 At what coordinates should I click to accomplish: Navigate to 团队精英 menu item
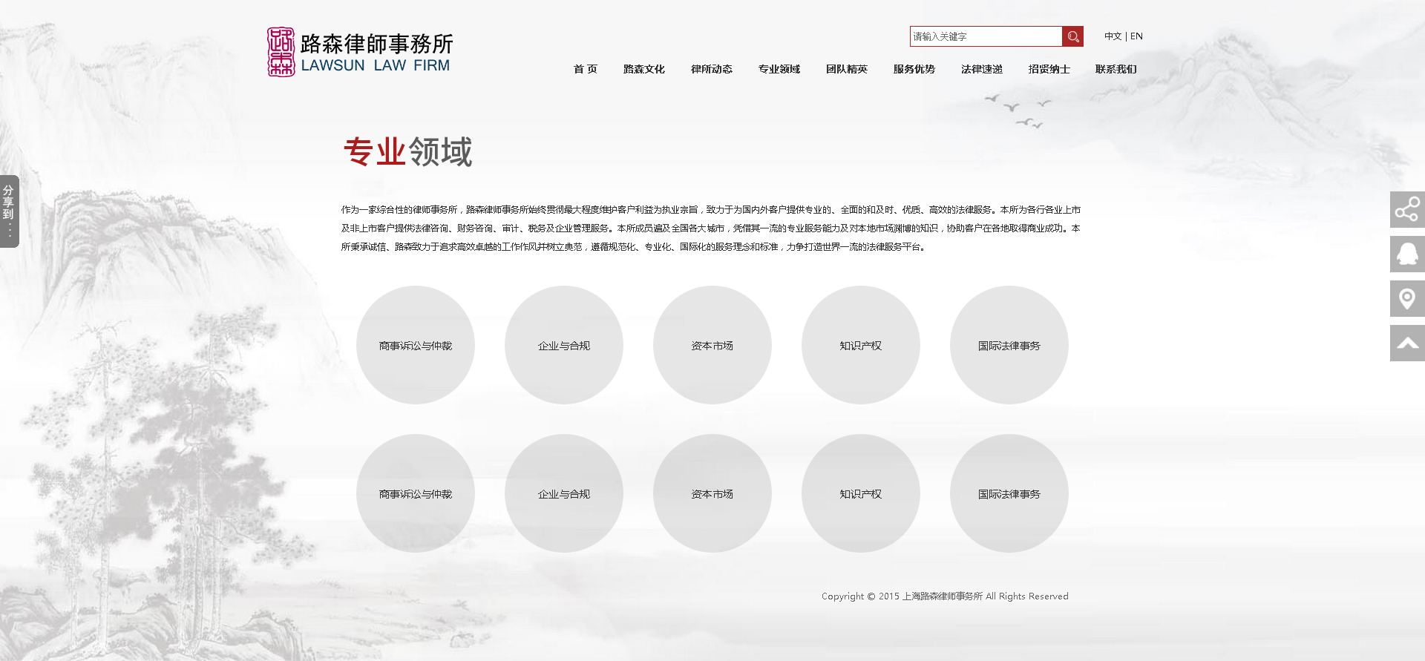[846, 69]
